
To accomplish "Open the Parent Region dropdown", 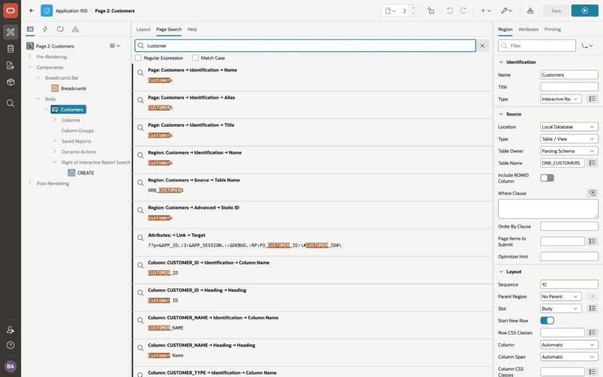I will coord(561,297).
